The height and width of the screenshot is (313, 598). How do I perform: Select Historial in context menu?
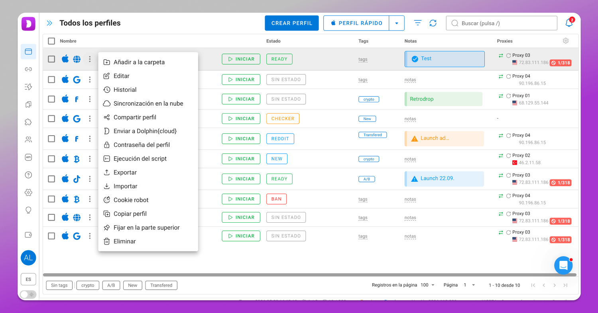[148, 90]
